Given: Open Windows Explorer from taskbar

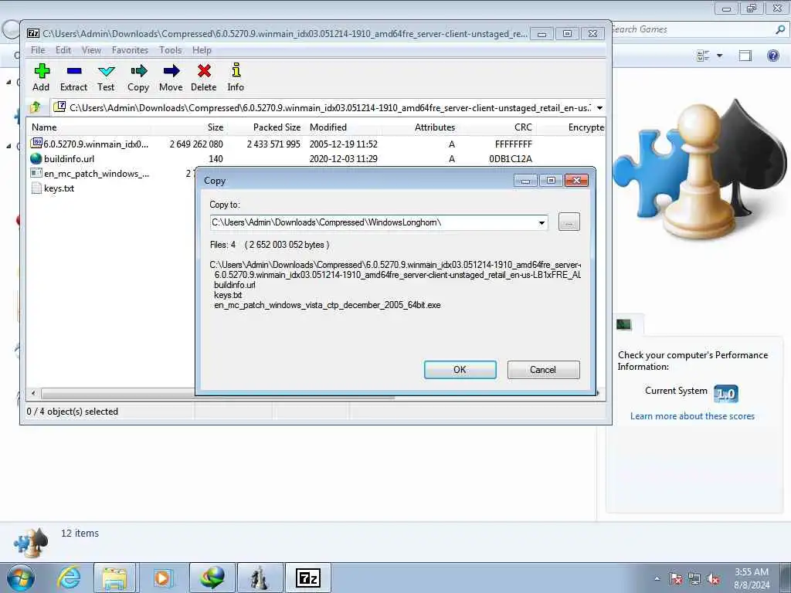Looking at the screenshot, I should [x=114, y=578].
